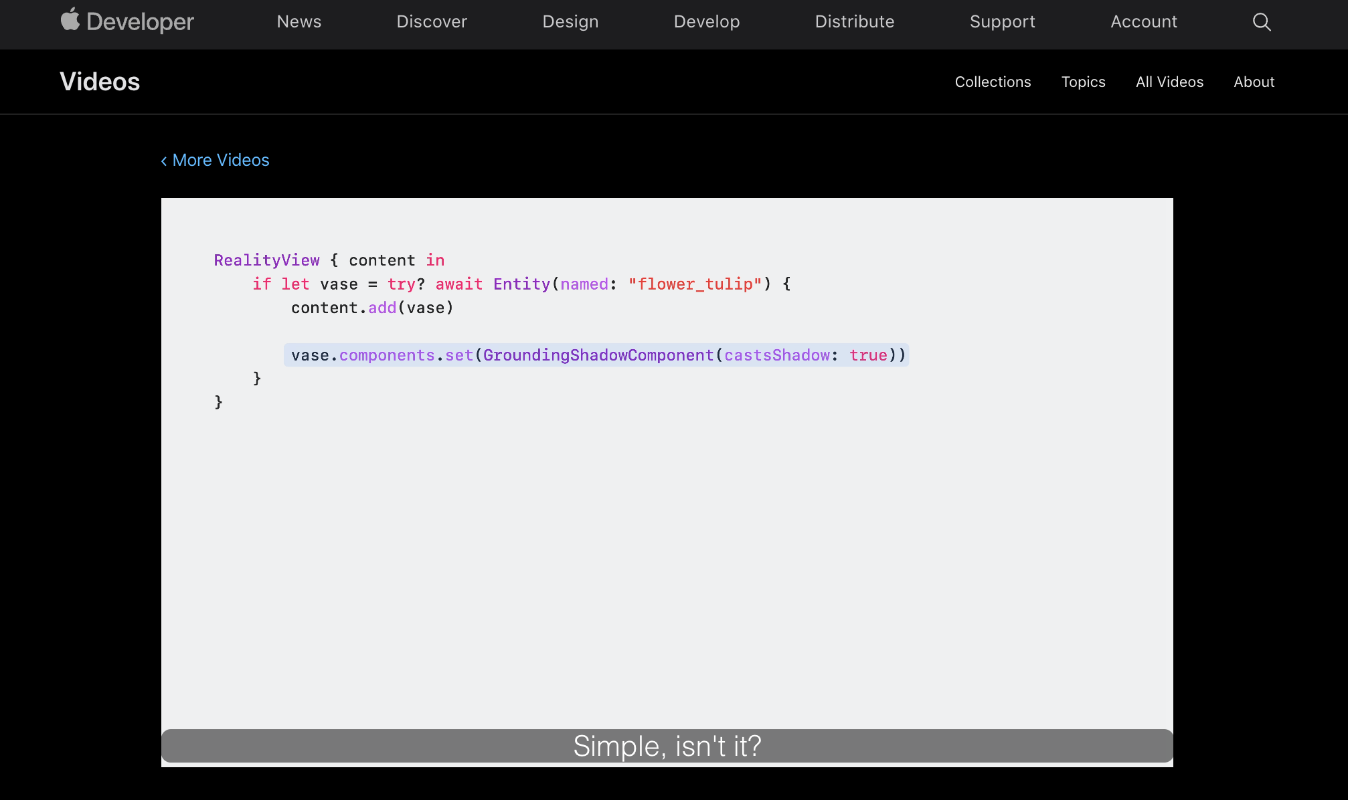Return via the More Videos link
Image resolution: width=1348 pixels, height=800 pixels.
[x=221, y=161]
